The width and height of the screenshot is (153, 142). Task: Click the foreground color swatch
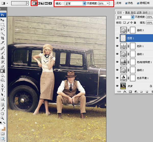(2, 127)
